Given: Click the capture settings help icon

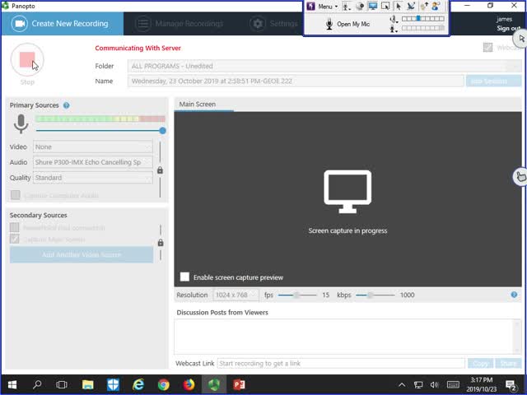Looking at the screenshot, I should point(514,295).
